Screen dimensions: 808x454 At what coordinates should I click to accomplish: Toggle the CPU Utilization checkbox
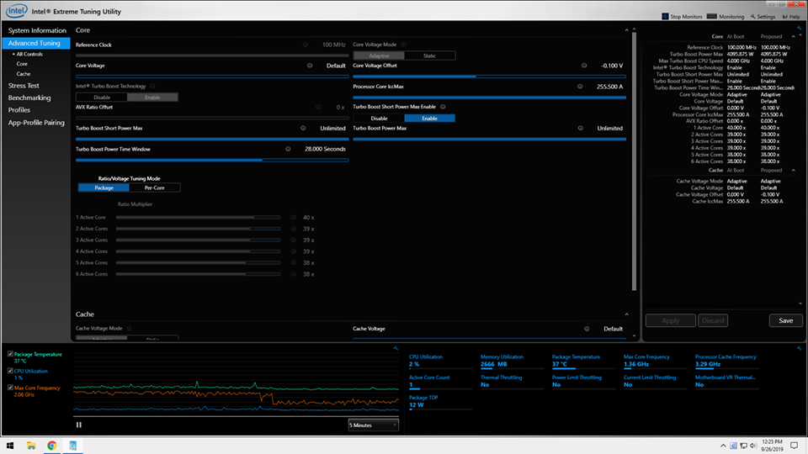click(x=10, y=371)
